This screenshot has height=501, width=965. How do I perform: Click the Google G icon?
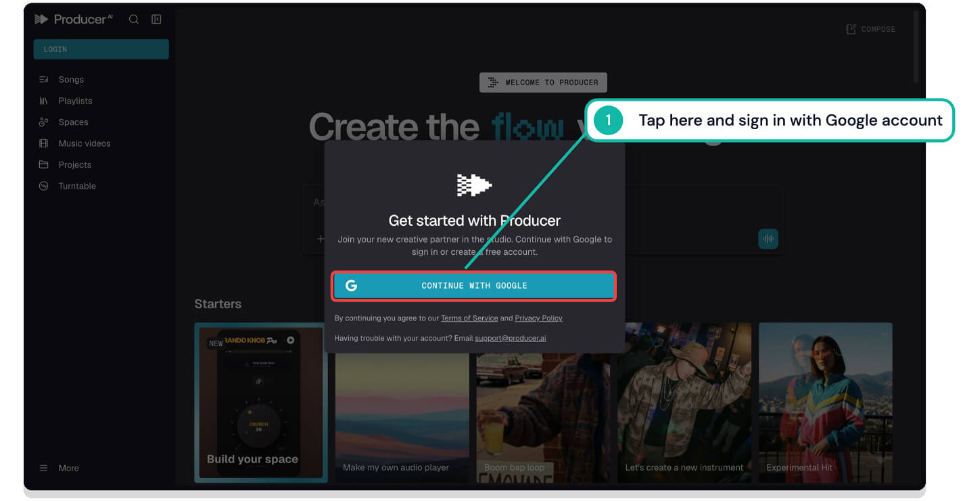(x=351, y=286)
